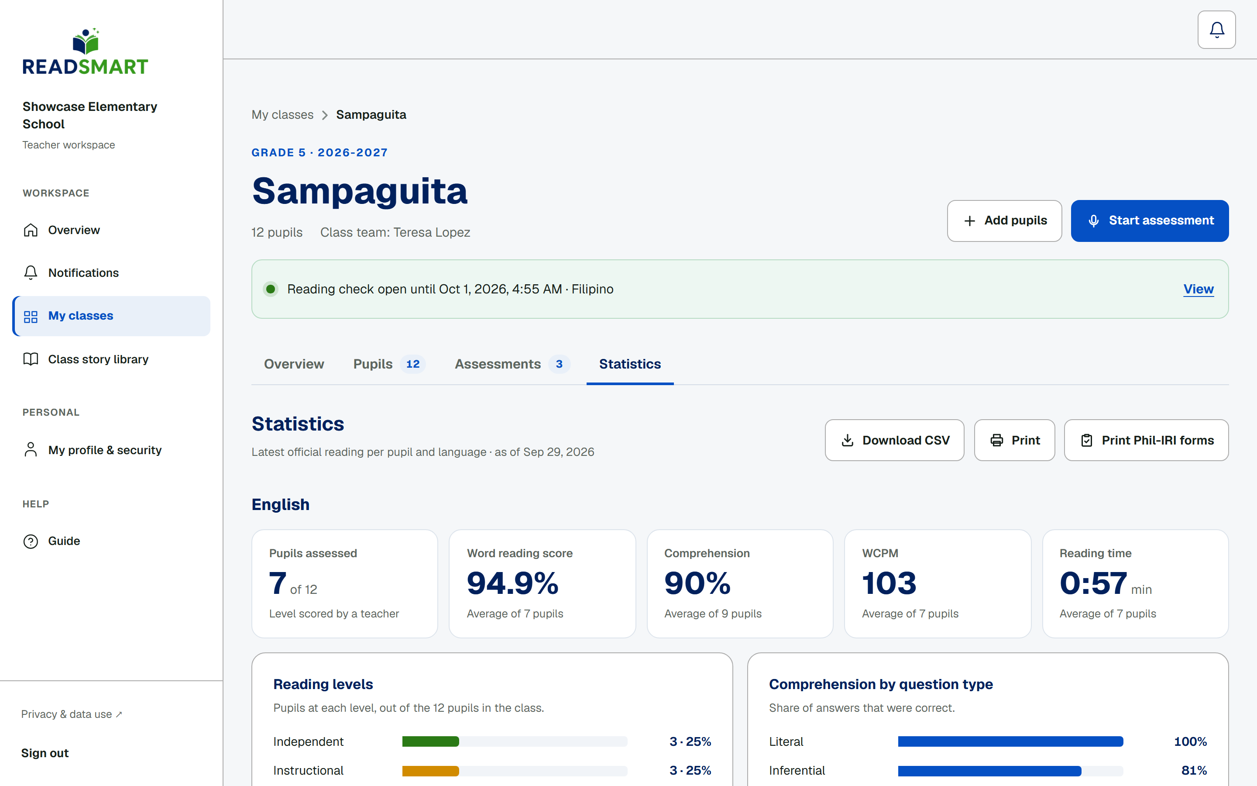
Task: Click the green status dot in banner
Action: (x=270, y=289)
